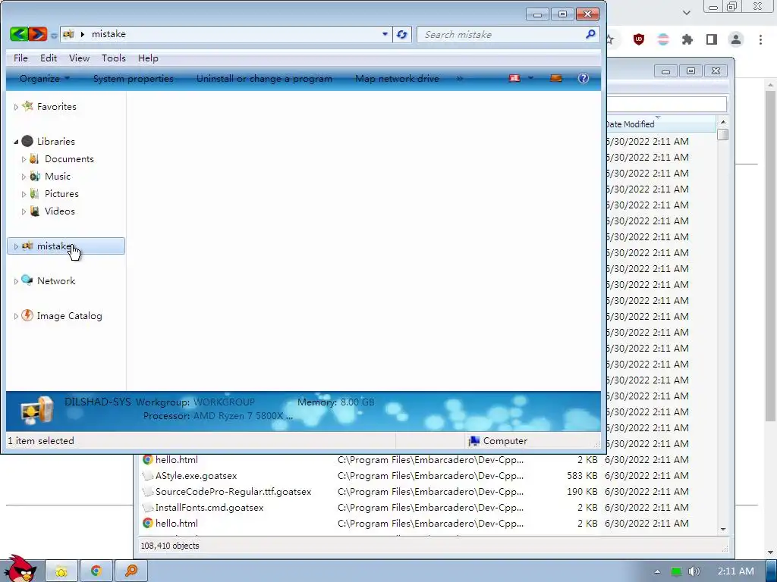Viewport: 777px width, 582px height.
Task: Toggle the preview pane icon
Action: coord(556,78)
